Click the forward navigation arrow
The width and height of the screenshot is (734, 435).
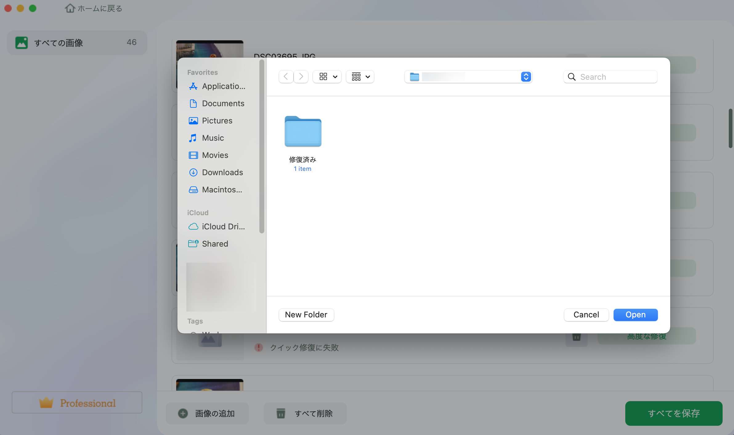click(x=301, y=77)
